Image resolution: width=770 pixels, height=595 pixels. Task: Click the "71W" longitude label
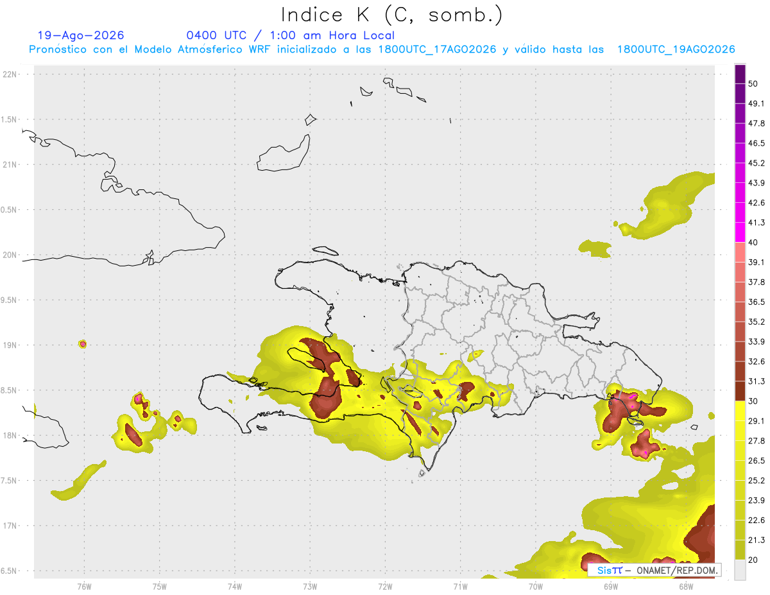pyautogui.click(x=460, y=587)
